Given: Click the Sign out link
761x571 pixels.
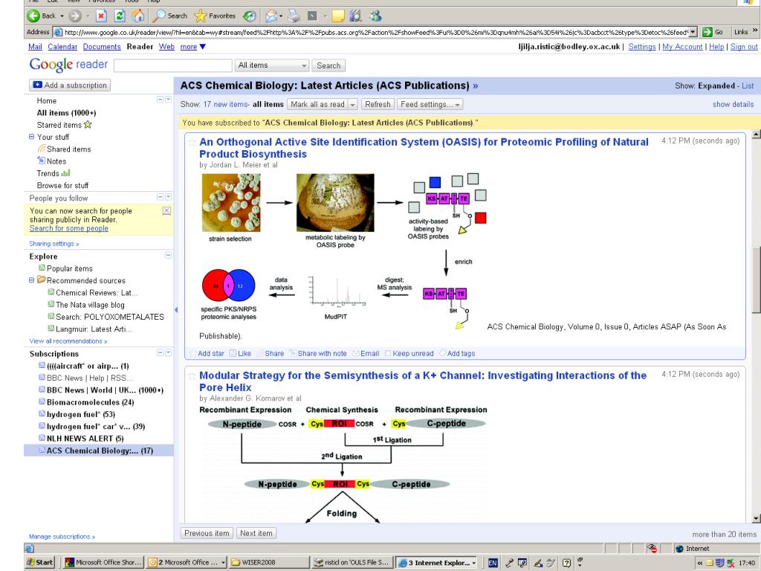Looking at the screenshot, I should 744,47.
